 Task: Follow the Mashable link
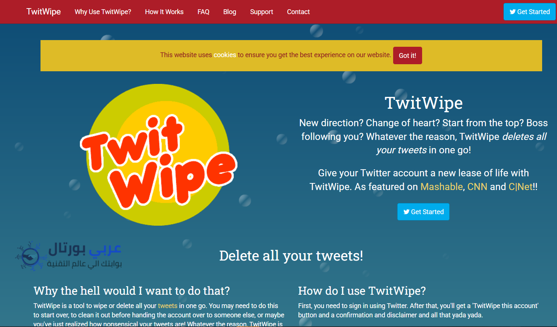pyautogui.click(x=441, y=187)
